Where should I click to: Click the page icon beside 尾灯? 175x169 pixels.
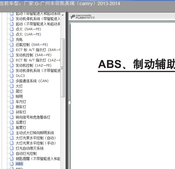12,91
